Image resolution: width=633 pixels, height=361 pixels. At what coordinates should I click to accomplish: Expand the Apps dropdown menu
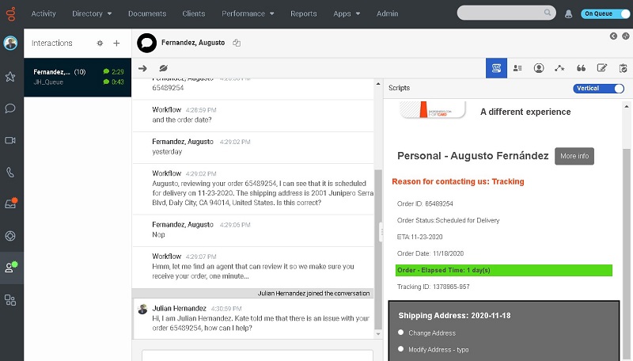coord(347,13)
